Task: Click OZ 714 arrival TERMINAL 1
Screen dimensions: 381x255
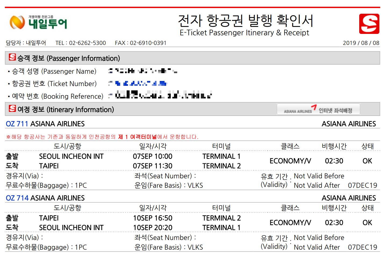Action: 222,228
